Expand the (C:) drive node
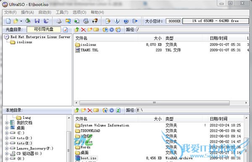The image size is (252, 162). point(7,133)
